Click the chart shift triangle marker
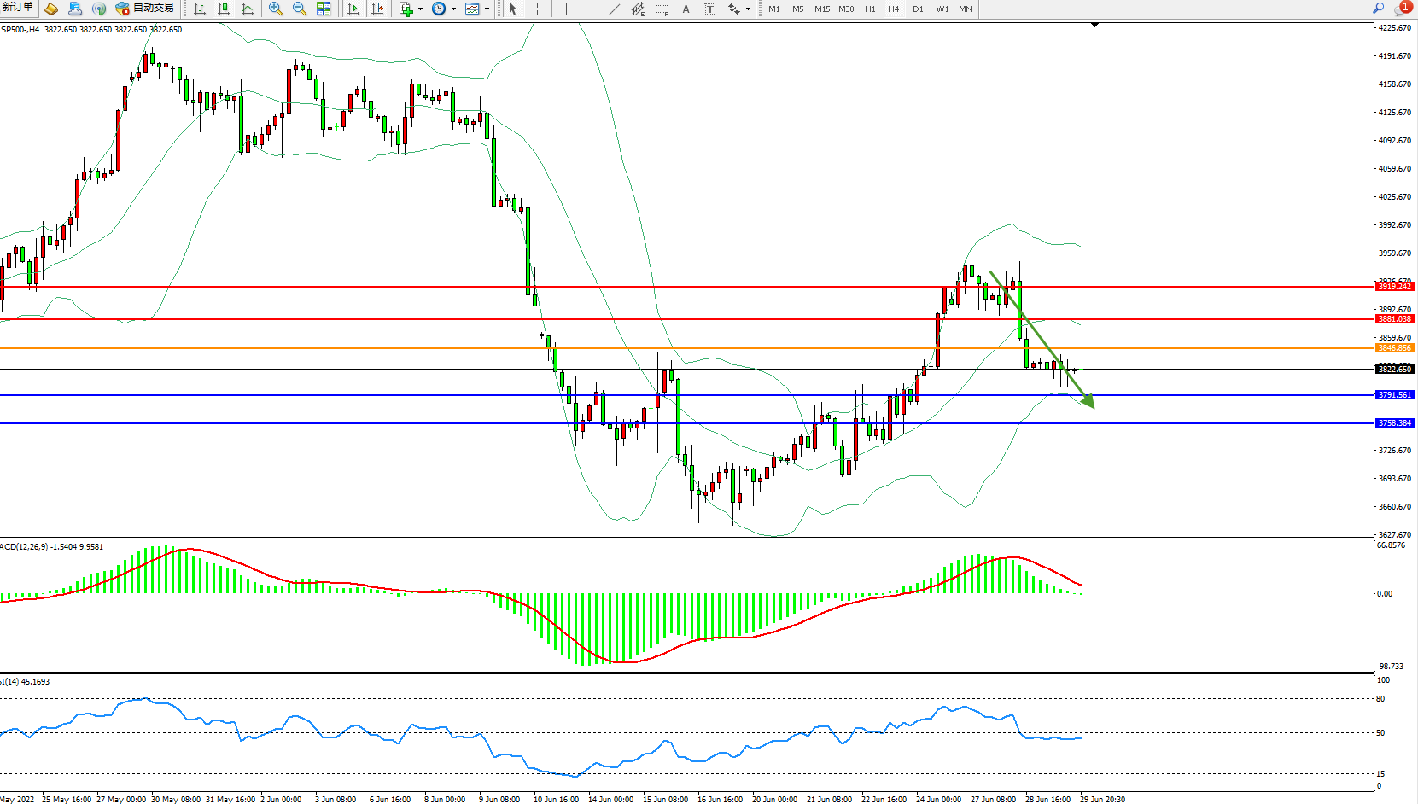The width and height of the screenshot is (1418, 804). 1094,26
